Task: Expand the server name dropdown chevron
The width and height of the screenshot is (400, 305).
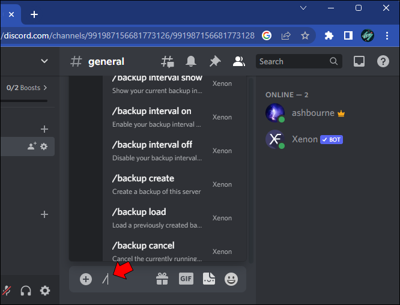Action: point(44,61)
